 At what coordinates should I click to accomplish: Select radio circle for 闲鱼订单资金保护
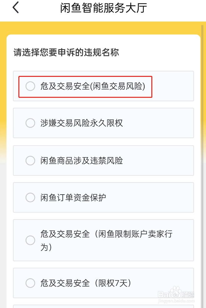click(x=30, y=197)
